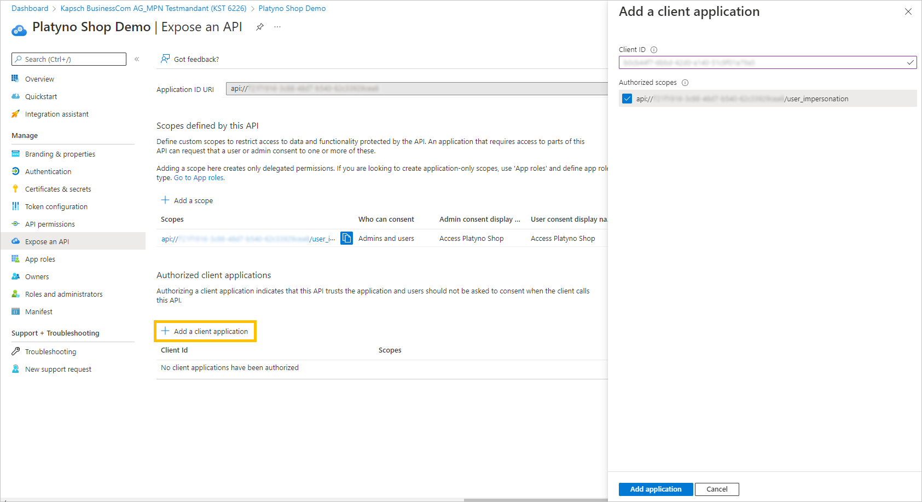Image resolution: width=922 pixels, height=502 pixels.
Task: Open Owners menu item
Action: (37, 276)
